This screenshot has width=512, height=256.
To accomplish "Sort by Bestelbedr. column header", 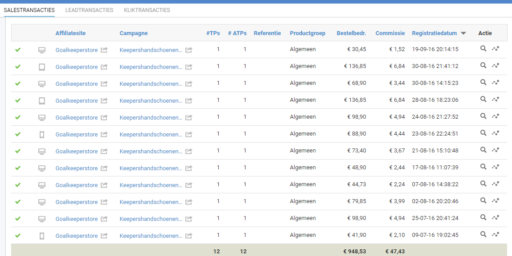I will pyautogui.click(x=351, y=33).
